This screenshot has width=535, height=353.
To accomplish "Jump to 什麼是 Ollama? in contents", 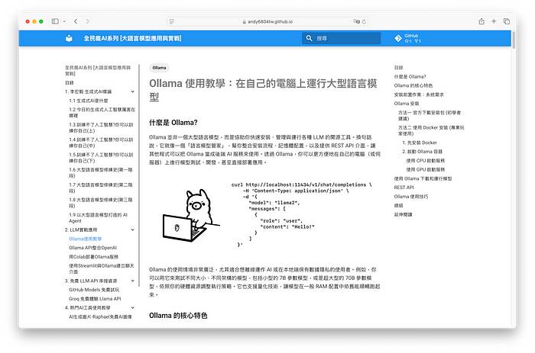I will pyautogui.click(x=410, y=76).
